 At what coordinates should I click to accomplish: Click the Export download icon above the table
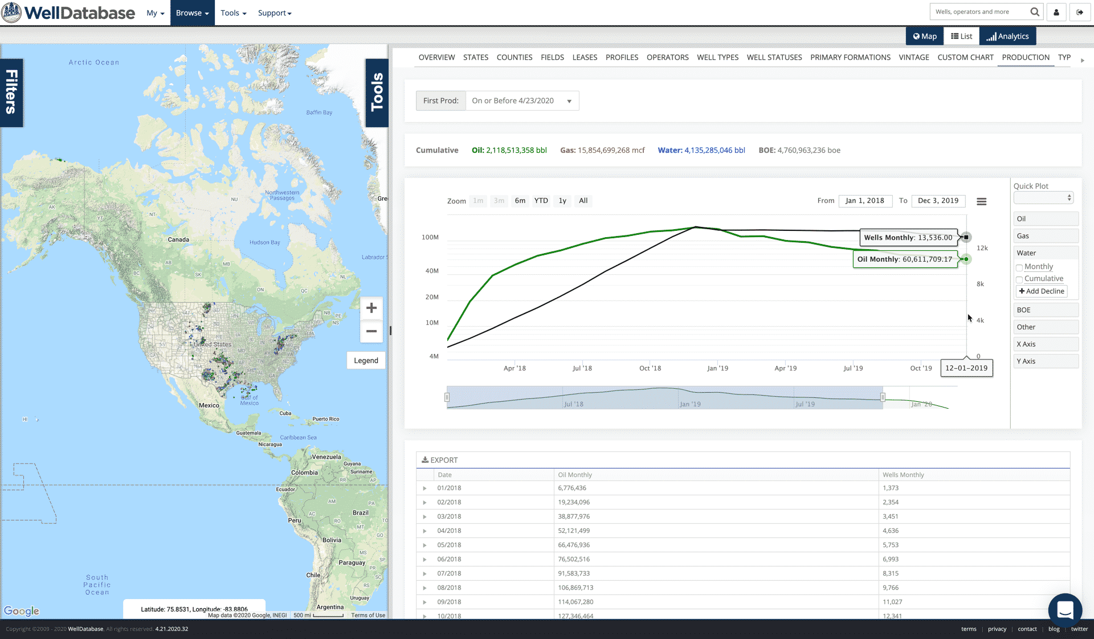pyautogui.click(x=425, y=459)
